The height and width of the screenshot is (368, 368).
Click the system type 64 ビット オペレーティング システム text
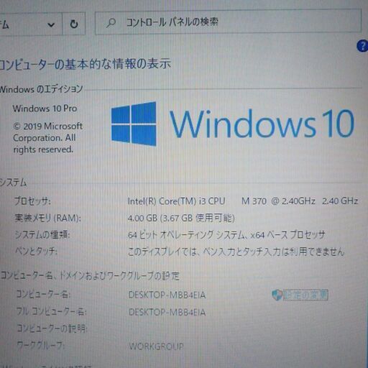coord(226,235)
